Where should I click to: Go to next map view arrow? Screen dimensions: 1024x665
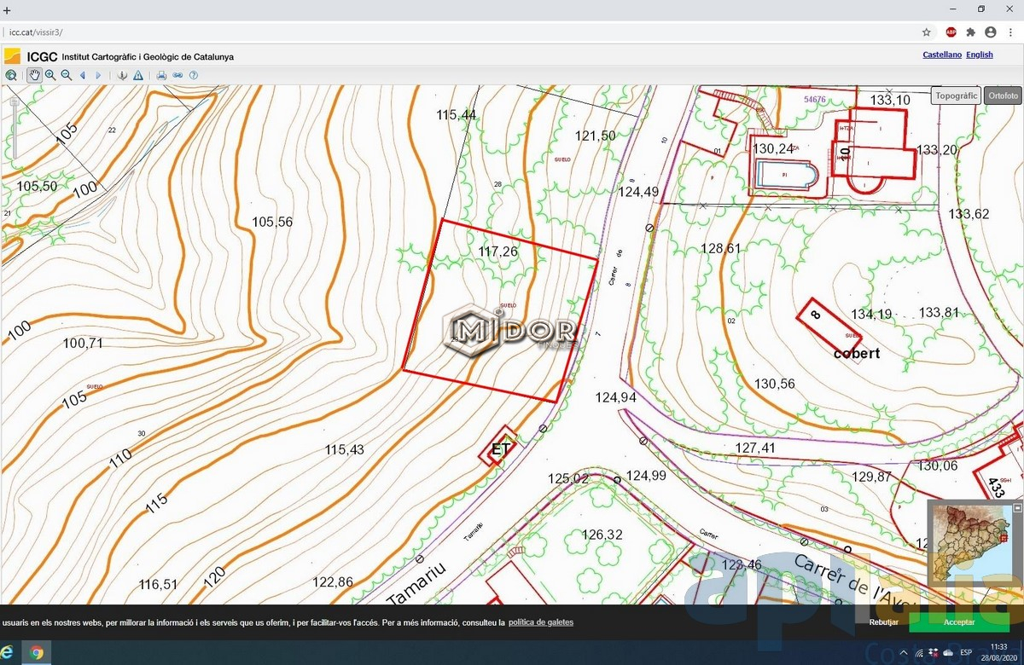pos(98,75)
